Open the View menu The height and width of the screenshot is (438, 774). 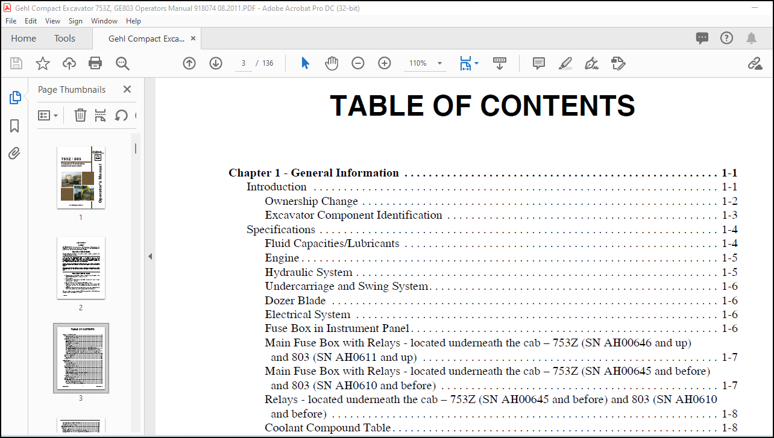[52, 20]
